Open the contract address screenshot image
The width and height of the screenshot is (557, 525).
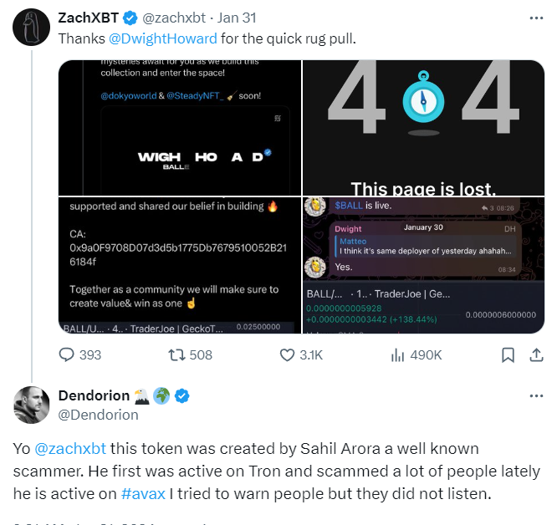[x=180, y=265]
